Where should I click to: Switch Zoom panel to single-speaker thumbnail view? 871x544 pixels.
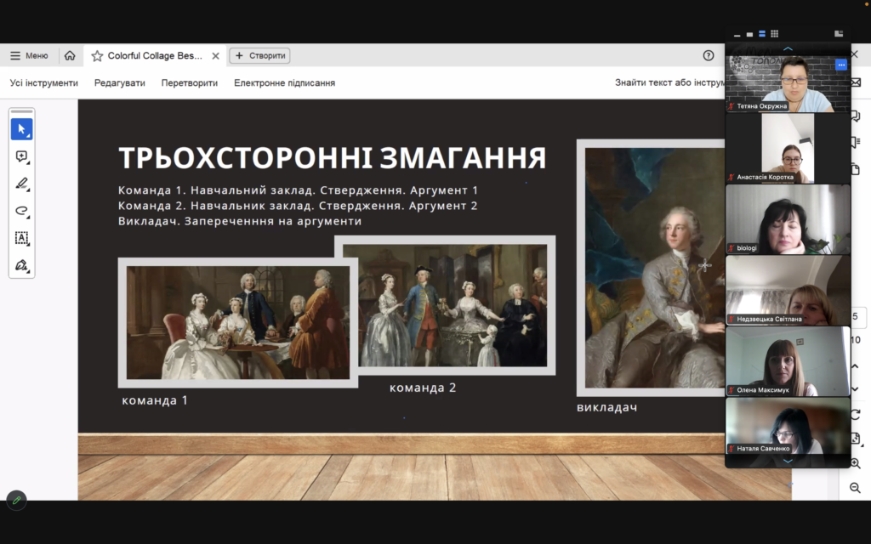click(x=749, y=34)
